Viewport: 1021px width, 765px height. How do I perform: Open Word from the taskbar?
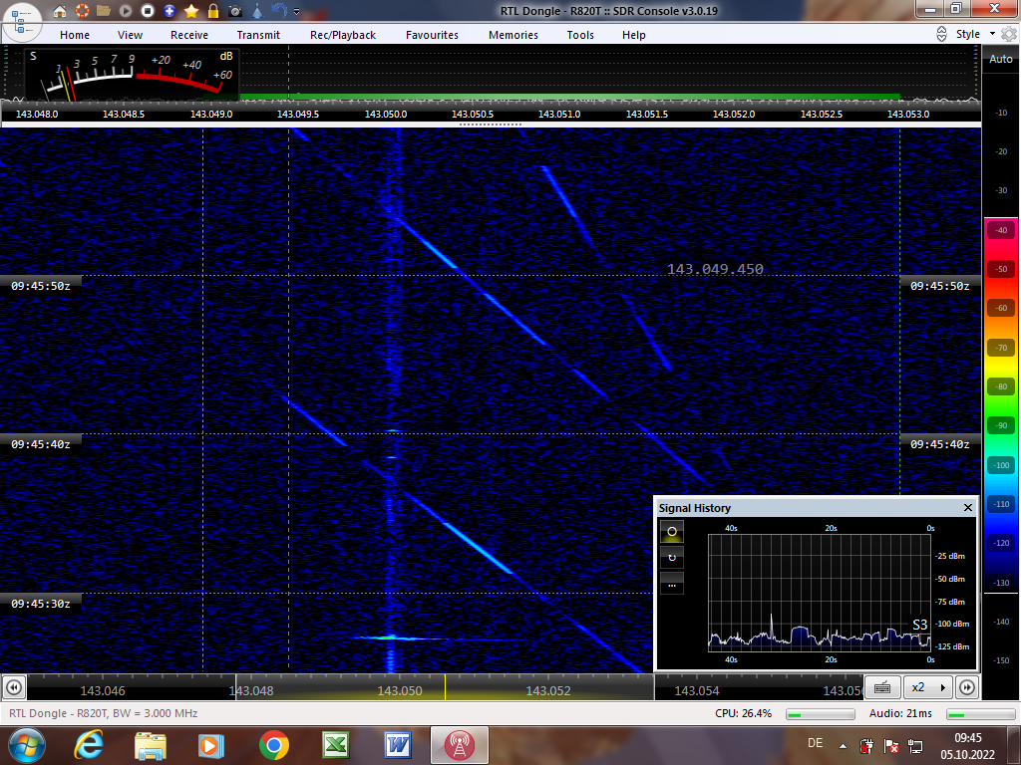[x=397, y=745]
